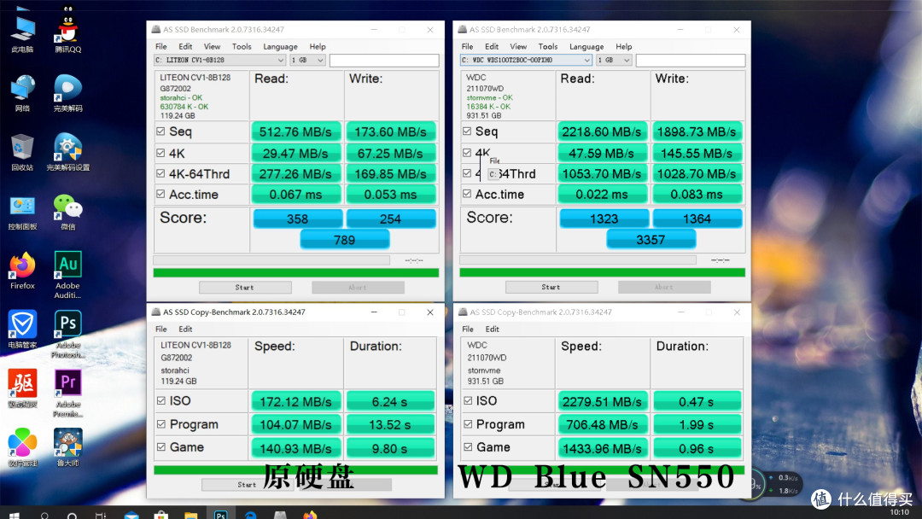
Task: Click the empty text field in WDC benchmark
Action: (x=691, y=60)
